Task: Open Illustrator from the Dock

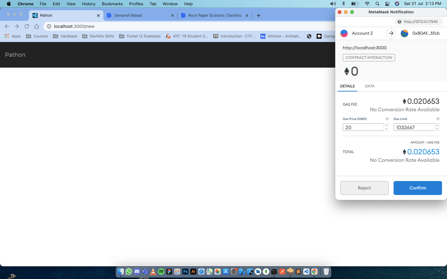Action: click(x=193, y=272)
